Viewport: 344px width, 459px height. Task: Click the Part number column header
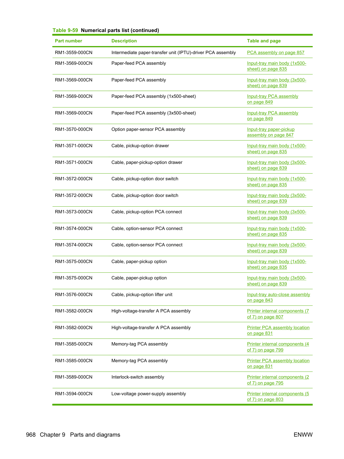68,41
